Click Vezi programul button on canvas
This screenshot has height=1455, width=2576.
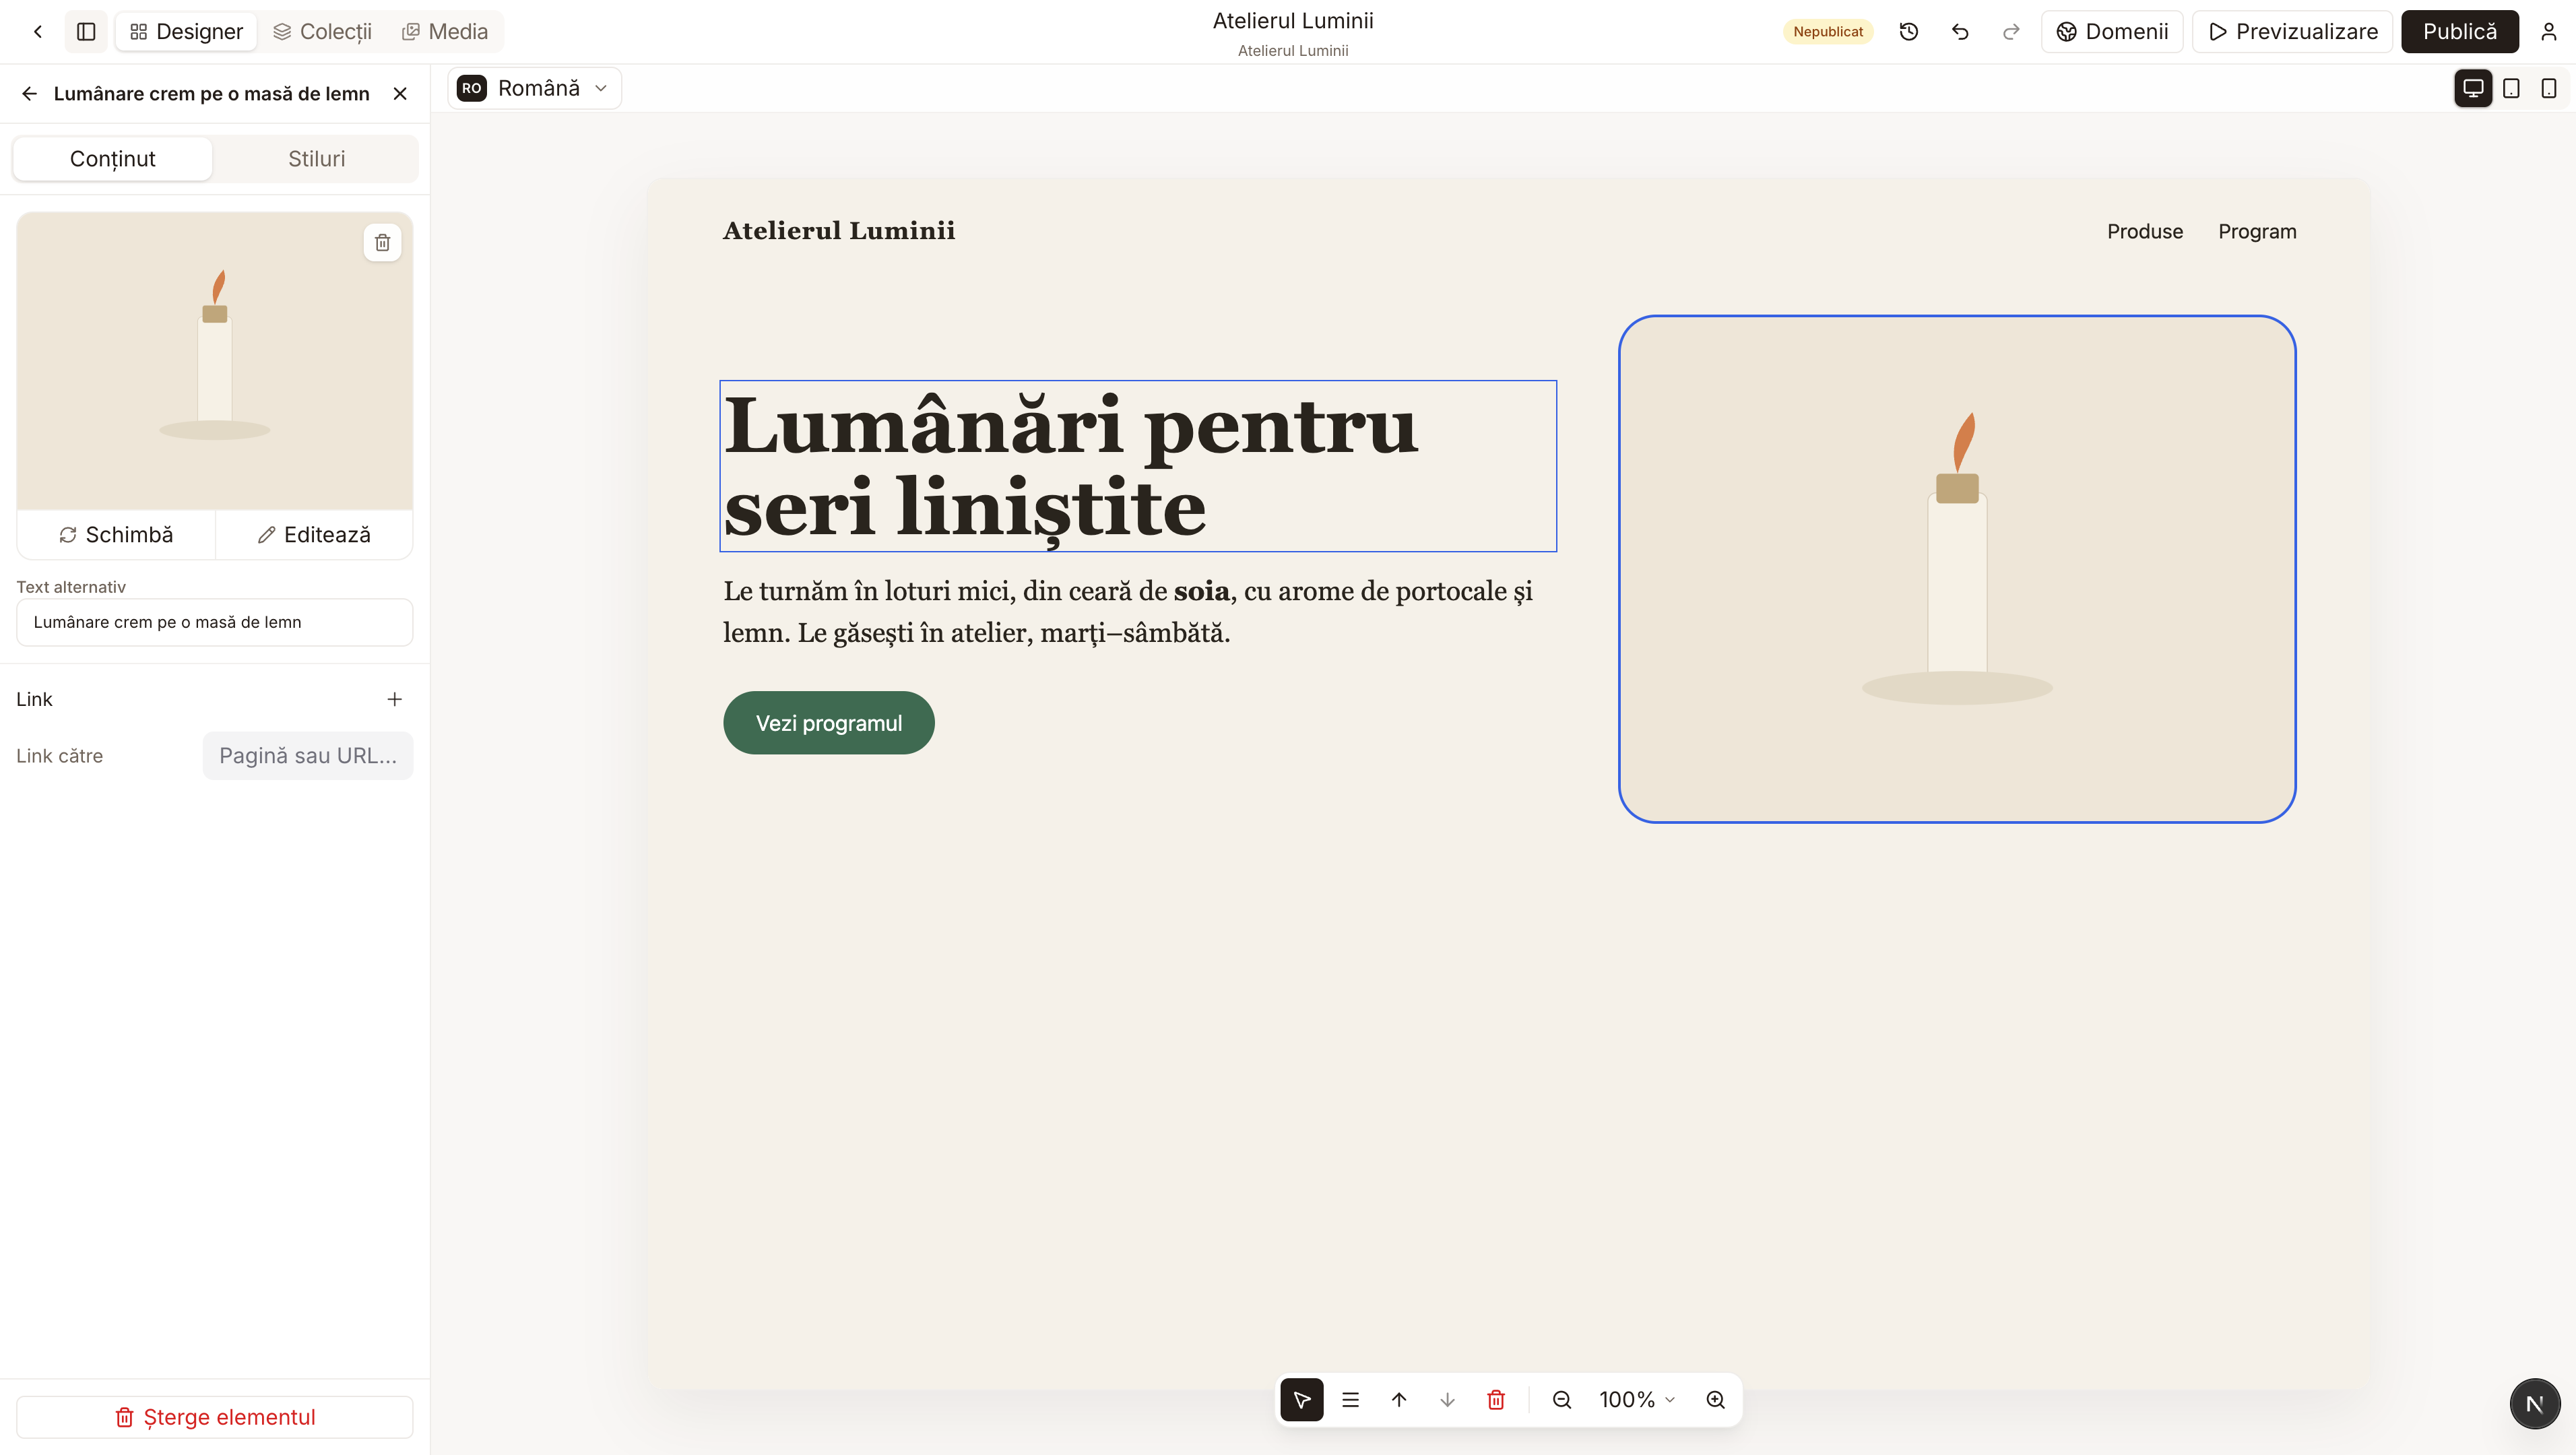pyautogui.click(x=829, y=723)
